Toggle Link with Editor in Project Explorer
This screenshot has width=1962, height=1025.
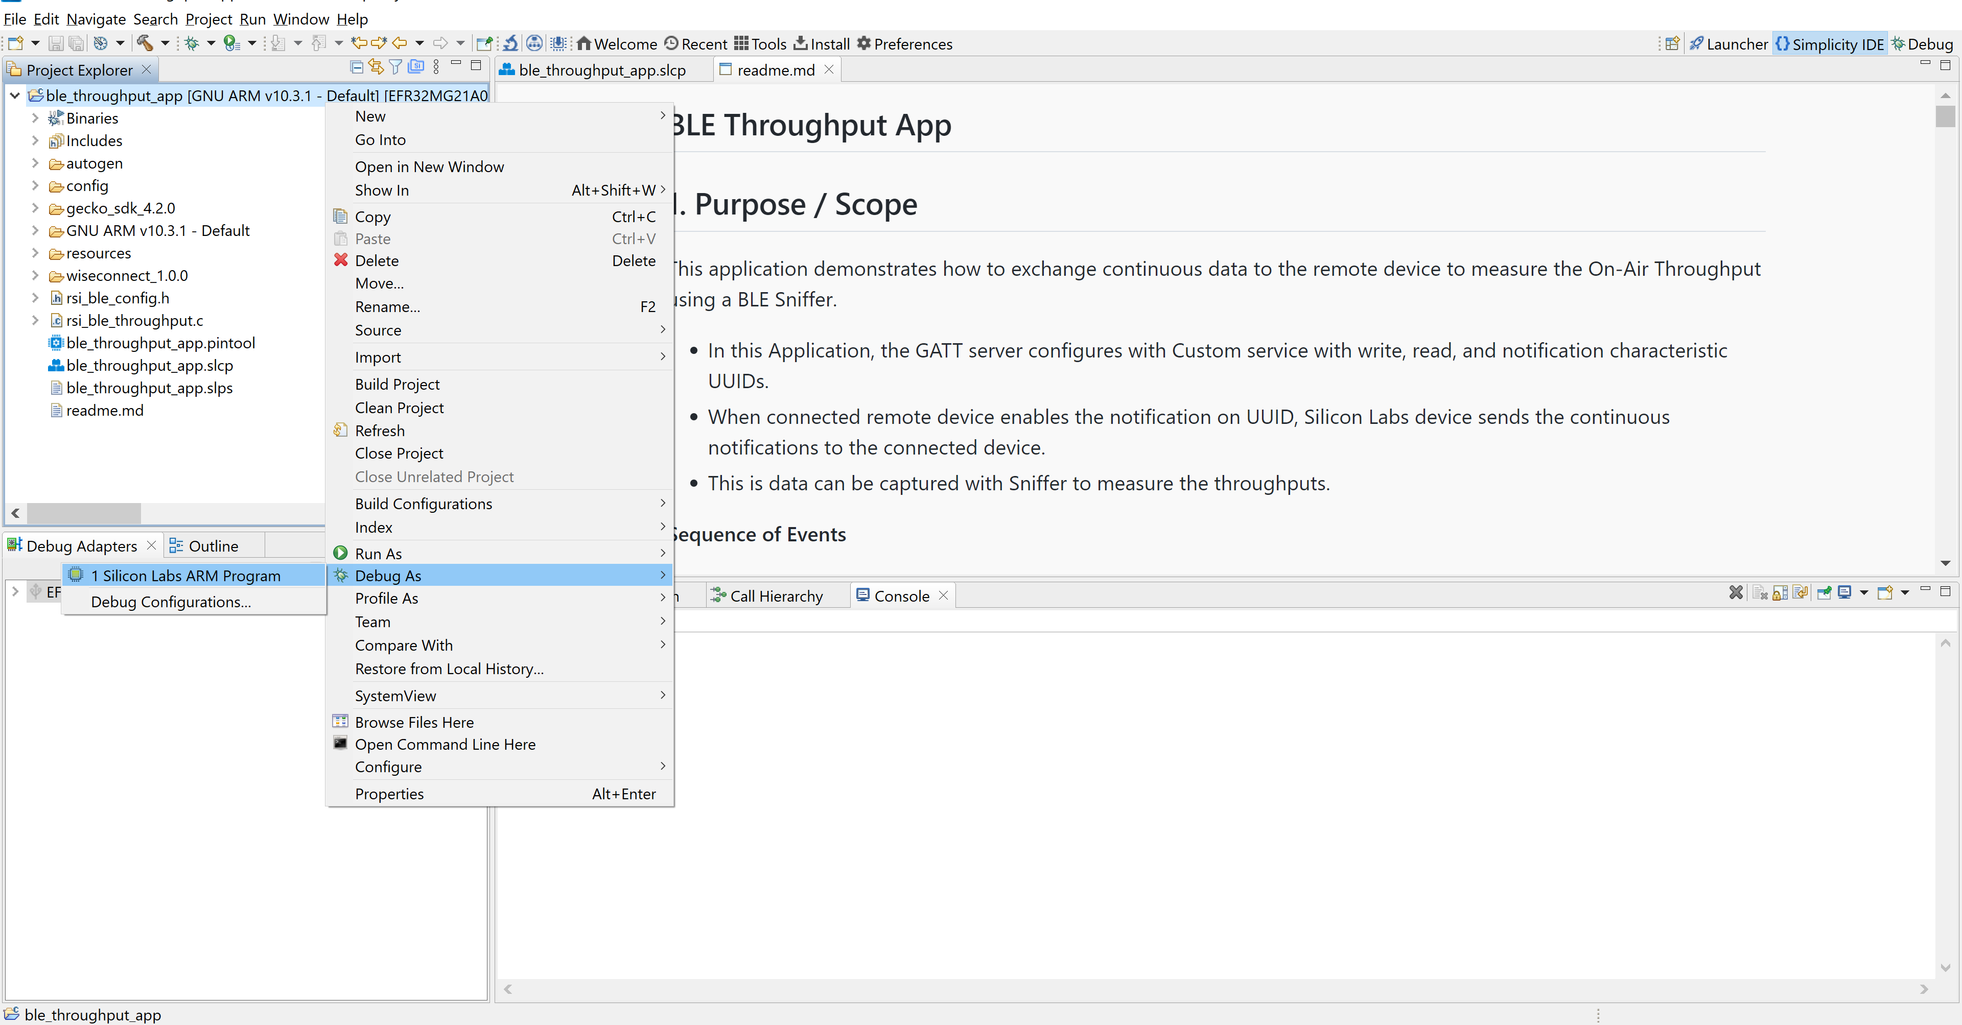coord(376,67)
